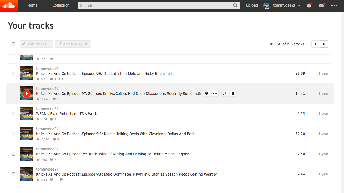
Task: Open the notifications bell
Action: tap(309, 6)
